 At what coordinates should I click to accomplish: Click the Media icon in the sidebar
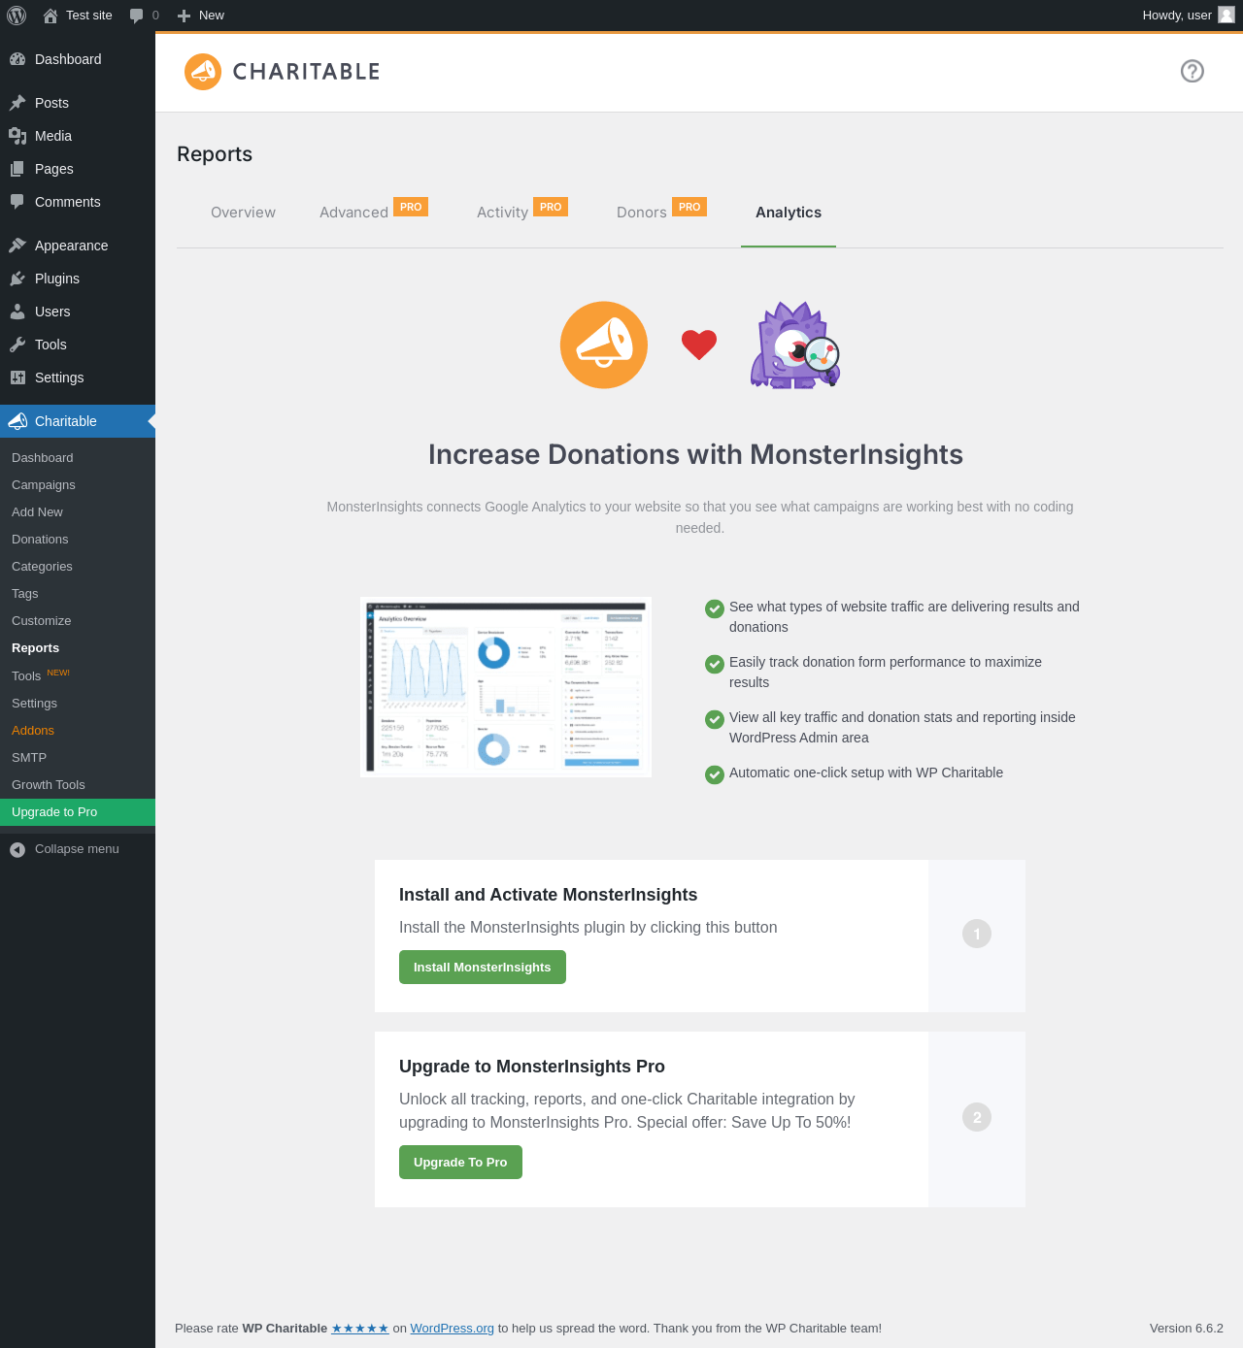pos(17,136)
